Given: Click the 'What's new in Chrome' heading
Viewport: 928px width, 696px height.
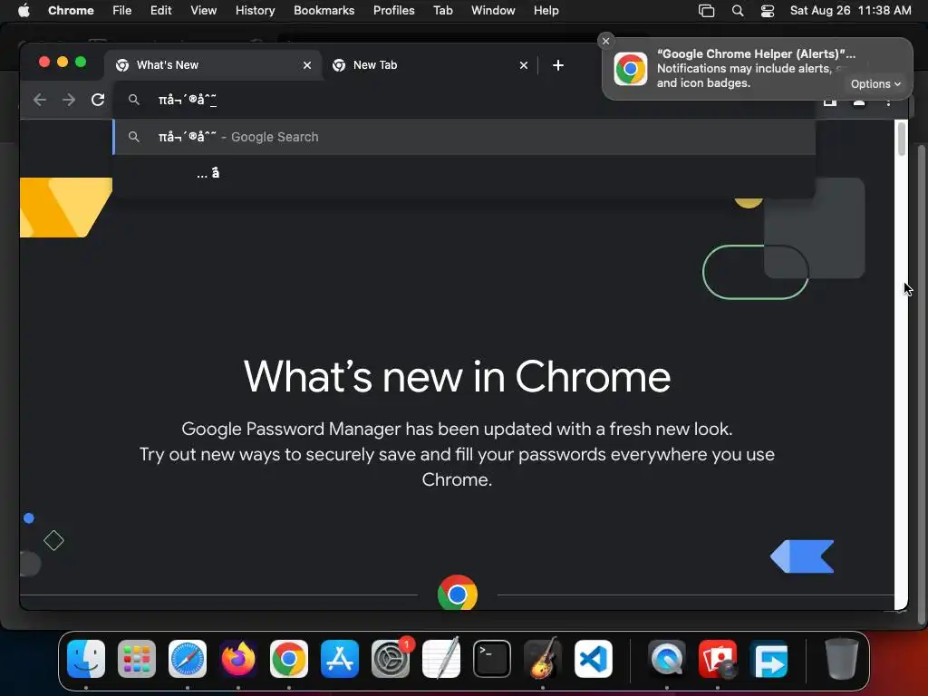Looking at the screenshot, I should click(x=457, y=376).
